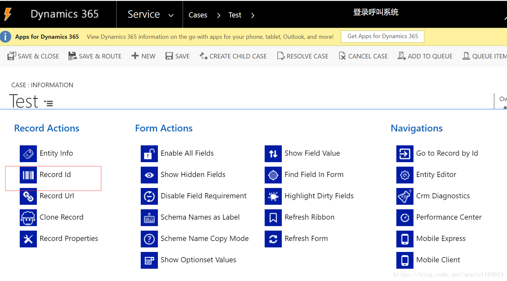Select the Test breadcrumb item
507x281 pixels.
pyautogui.click(x=235, y=15)
